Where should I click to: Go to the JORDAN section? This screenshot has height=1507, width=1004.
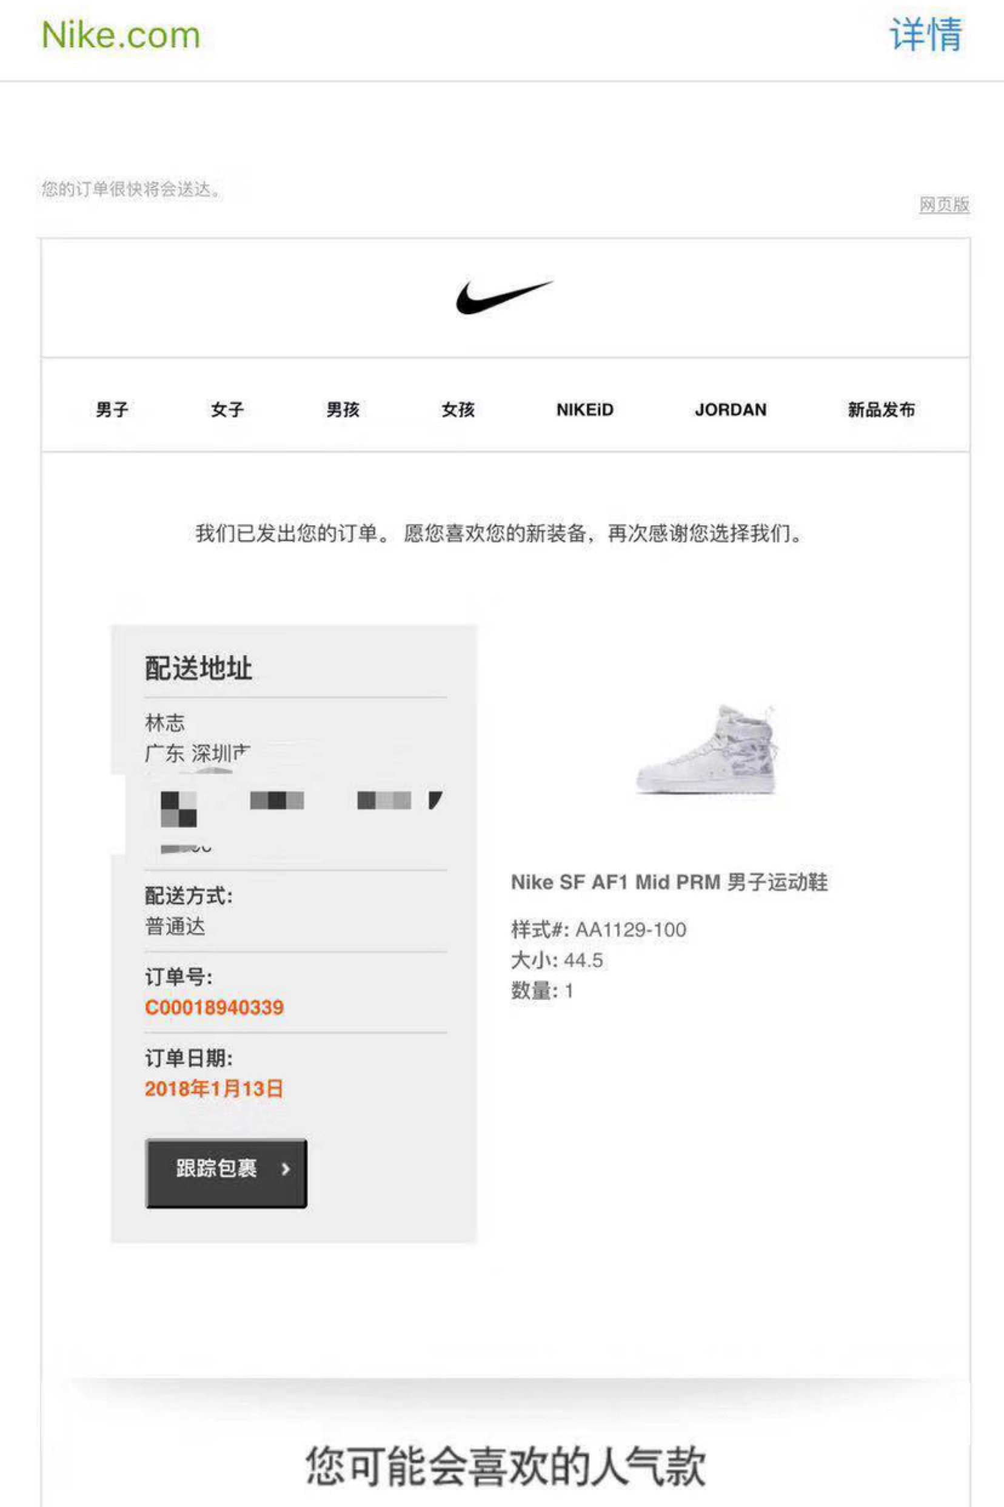(731, 410)
